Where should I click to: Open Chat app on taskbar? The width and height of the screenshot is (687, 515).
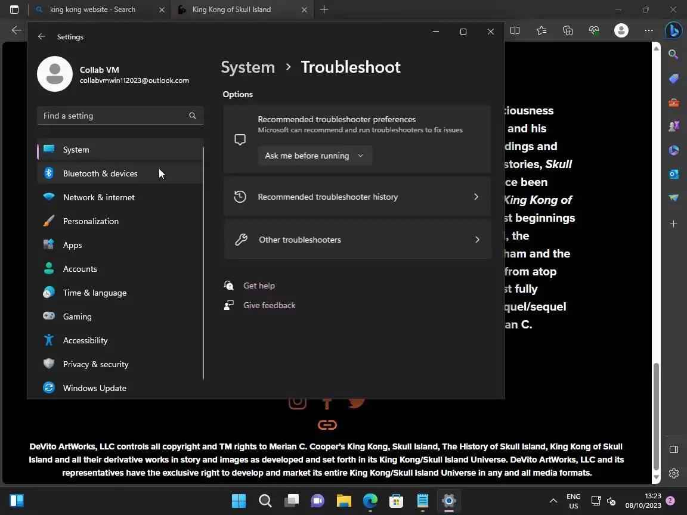(318, 501)
